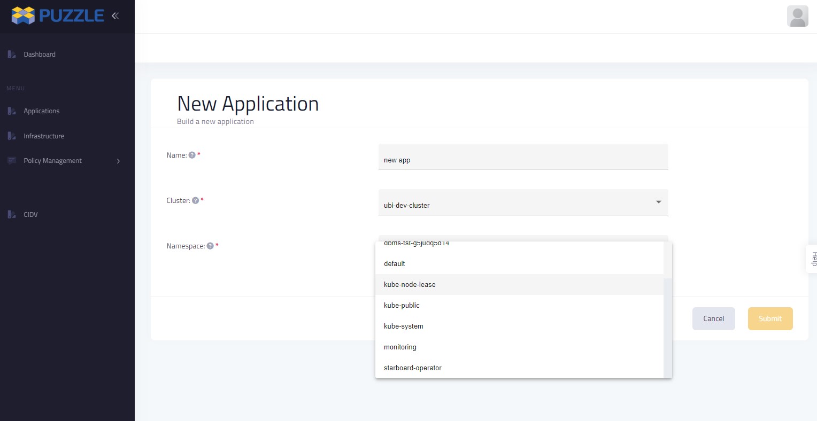Go to Applications in the menu
The width and height of the screenshot is (817, 421).
[42, 111]
